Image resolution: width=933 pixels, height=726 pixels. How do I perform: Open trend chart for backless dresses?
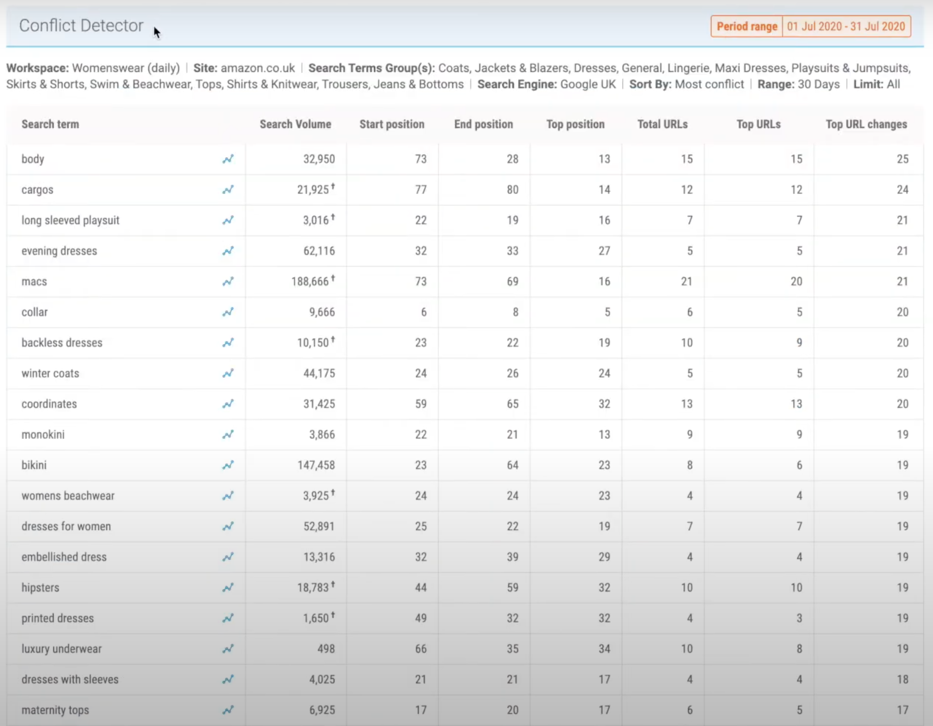click(x=228, y=342)
